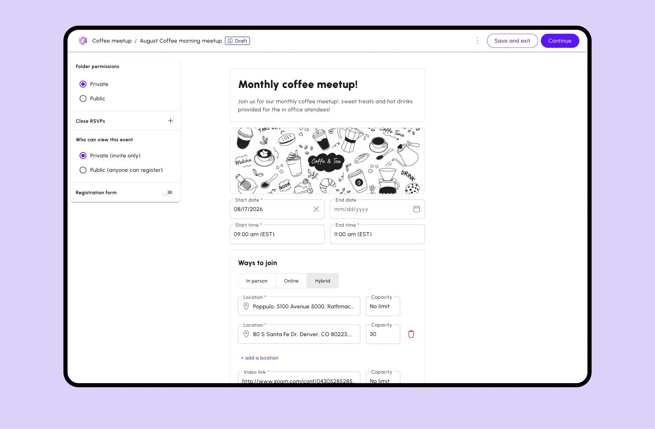Click the event description text
The image size is (655, 429).
point(325,106)
